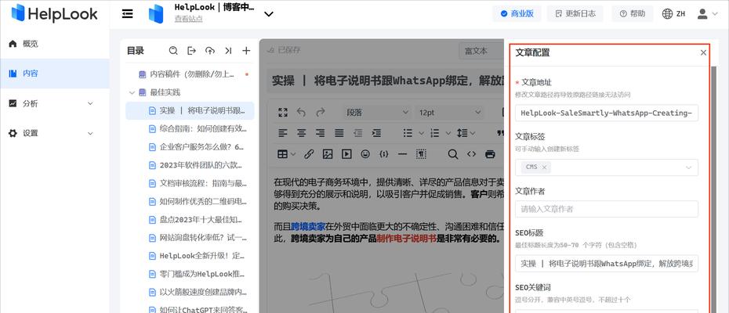Click the 文章地址 input field
This screenshot has height=313, width=729.
(606, 113)
